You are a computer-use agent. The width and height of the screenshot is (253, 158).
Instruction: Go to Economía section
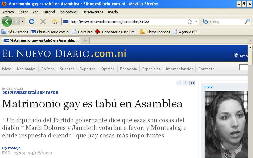coord(128,69)
